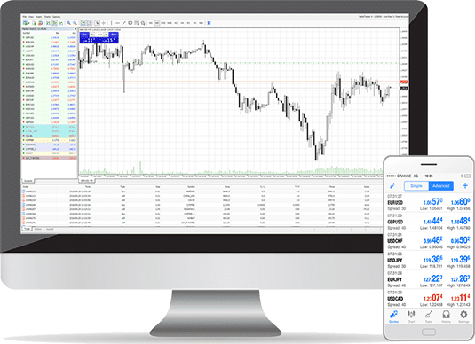Click the zoom in magnifier toolbar icon
Screen dimensions: 475x344
pos(68,23)
